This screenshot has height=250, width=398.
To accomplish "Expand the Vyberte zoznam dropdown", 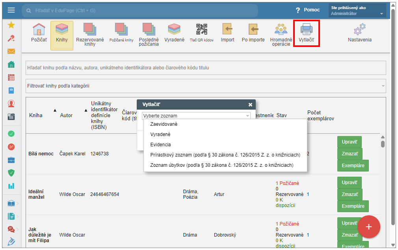I will pos(196,116).
